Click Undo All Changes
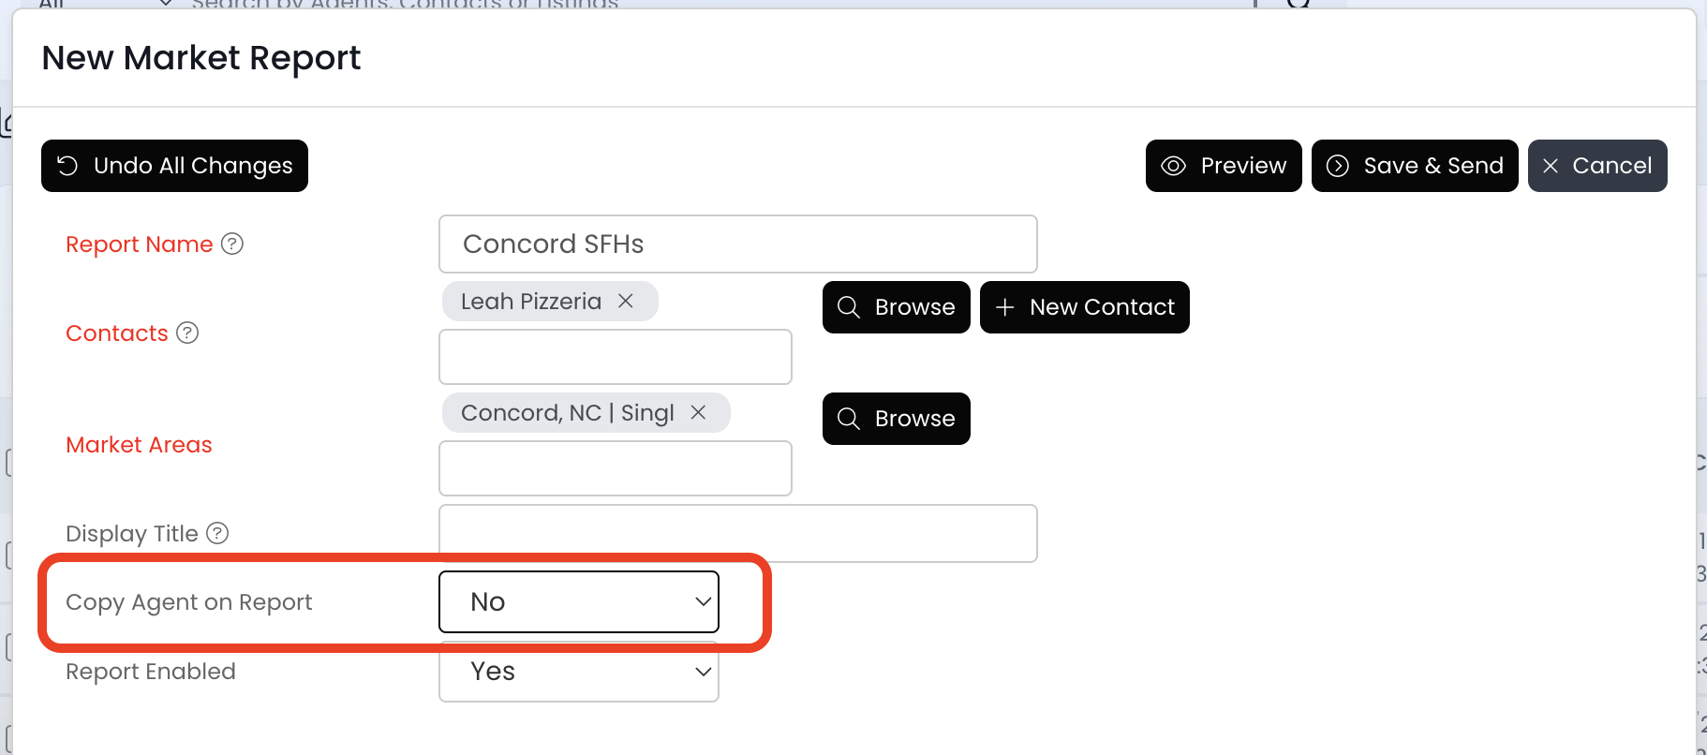The image size is (1707, 755). [174, 166]
